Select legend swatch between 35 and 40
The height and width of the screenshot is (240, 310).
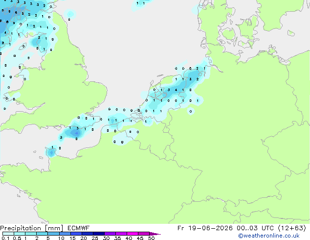tap(121, 234)
